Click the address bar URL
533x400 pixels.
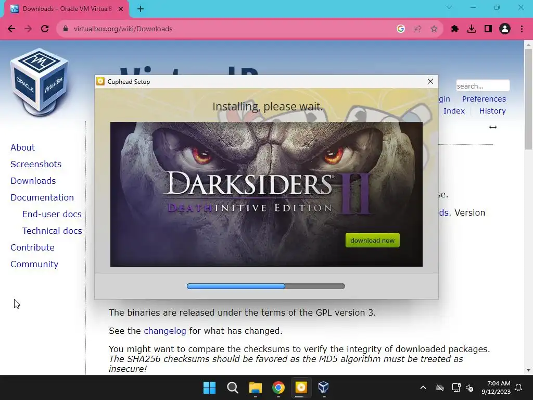123,29
